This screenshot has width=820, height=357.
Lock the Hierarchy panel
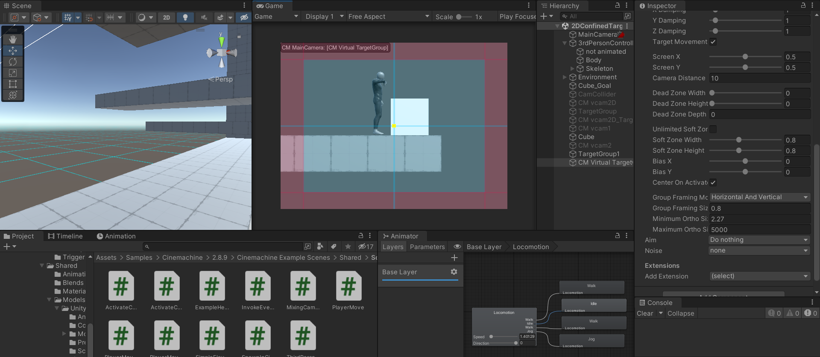(617, 6)
